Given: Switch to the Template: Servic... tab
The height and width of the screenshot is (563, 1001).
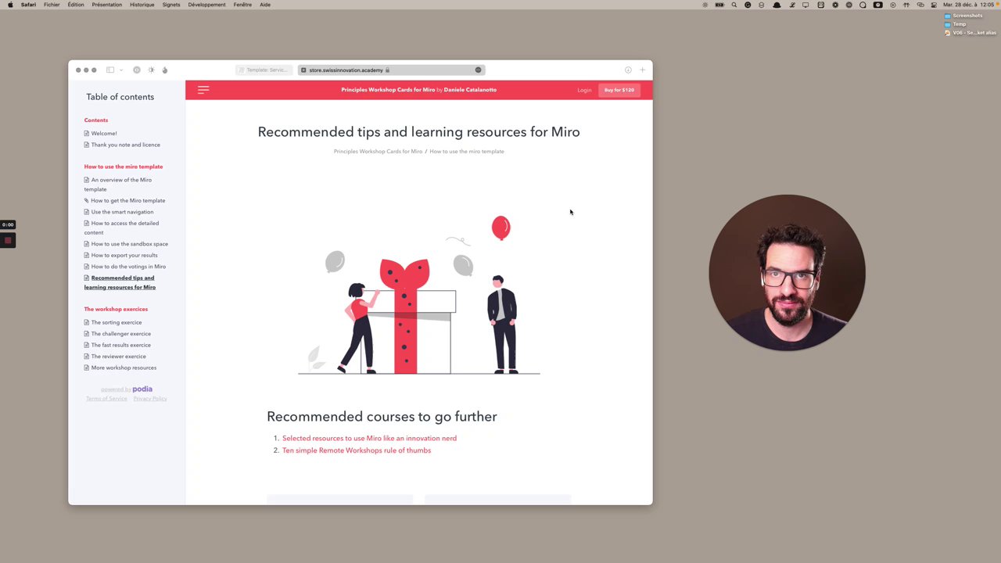Looking at the screenshot, I should click(x=264, y=70).
